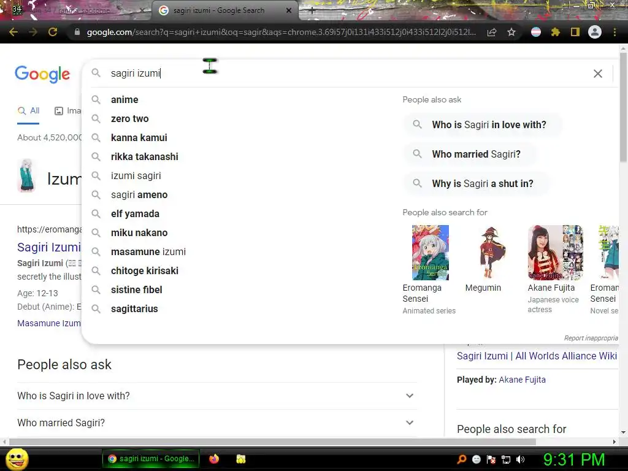Open the smiley start button
Image resolution: width=628 pixels, height=471 pixels.
(17, 459)
